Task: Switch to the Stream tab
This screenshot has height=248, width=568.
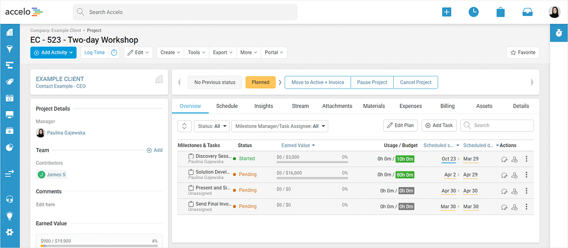Action: pos(300,106)
